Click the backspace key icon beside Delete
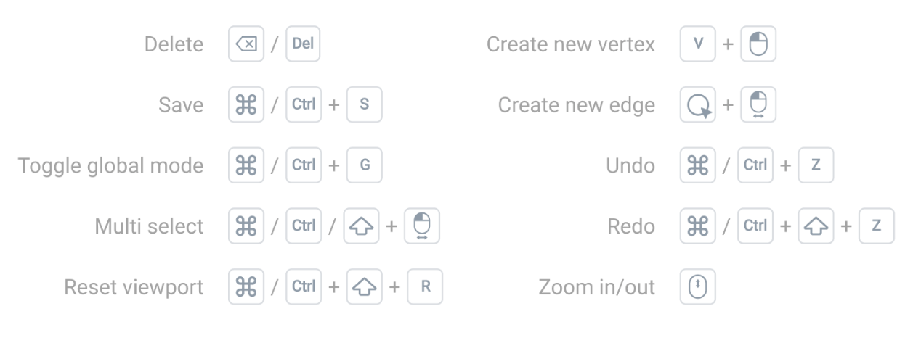 click(246, 44)
